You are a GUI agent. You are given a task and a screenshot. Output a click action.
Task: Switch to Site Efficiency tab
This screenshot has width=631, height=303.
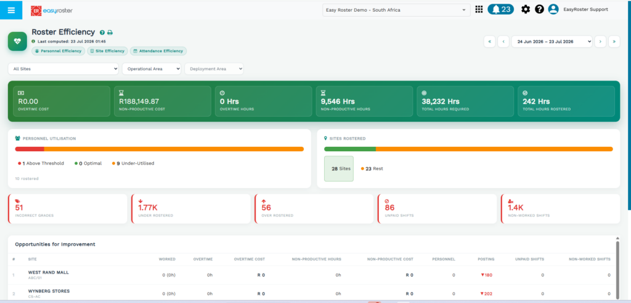pos(107,51)
